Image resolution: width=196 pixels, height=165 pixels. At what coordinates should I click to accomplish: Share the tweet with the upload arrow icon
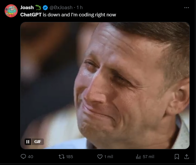click(187, 156)
